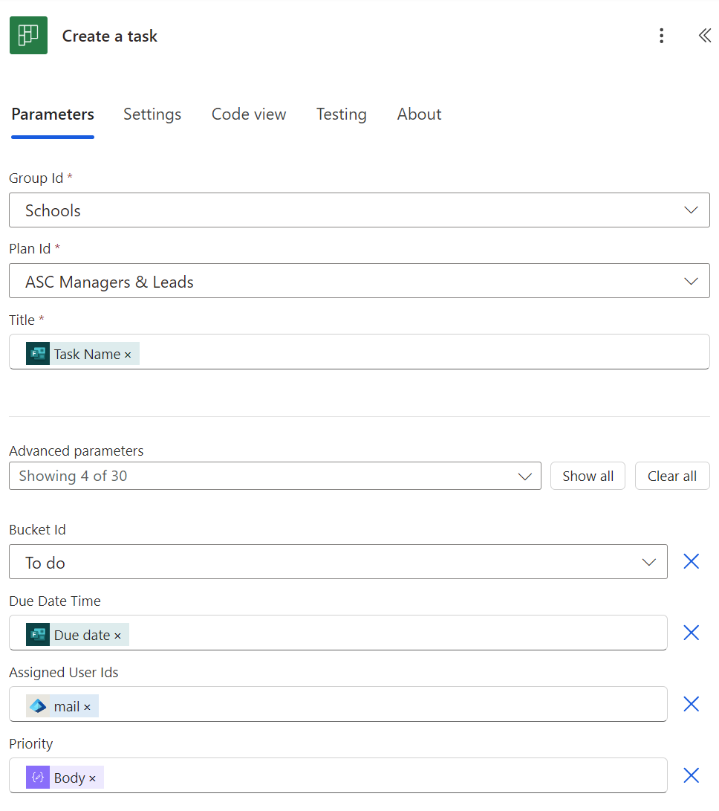The height and width of the screenshot is (811, 719).
Task: Click the Forms icon on the Due date token
Action: tap(37, 634)
